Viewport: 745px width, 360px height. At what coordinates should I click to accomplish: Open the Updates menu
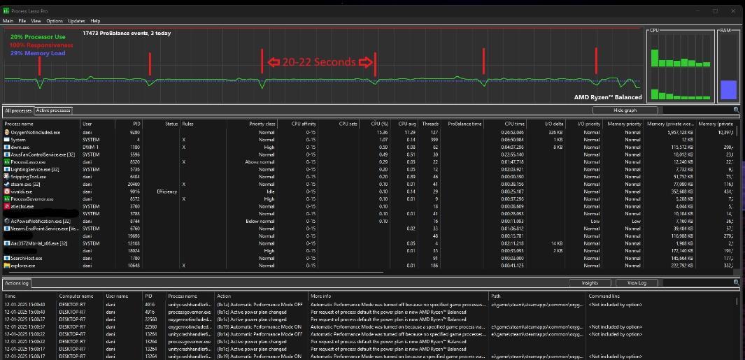click(76, 22)
